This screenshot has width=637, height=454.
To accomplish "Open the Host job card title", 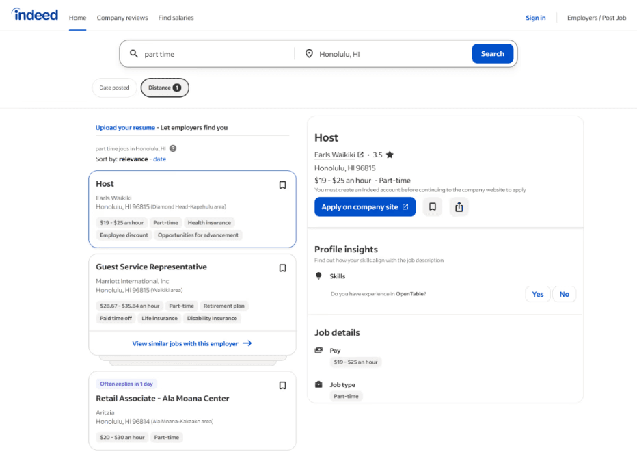I will 105,184.
